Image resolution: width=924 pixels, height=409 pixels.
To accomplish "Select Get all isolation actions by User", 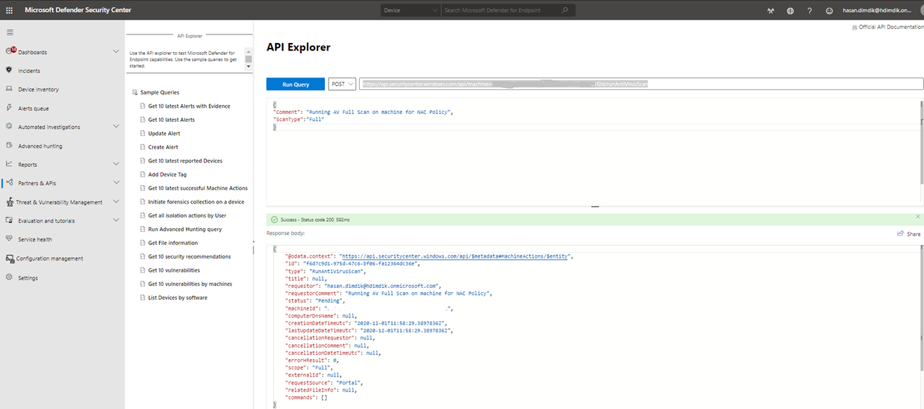I will click(186, 215).
